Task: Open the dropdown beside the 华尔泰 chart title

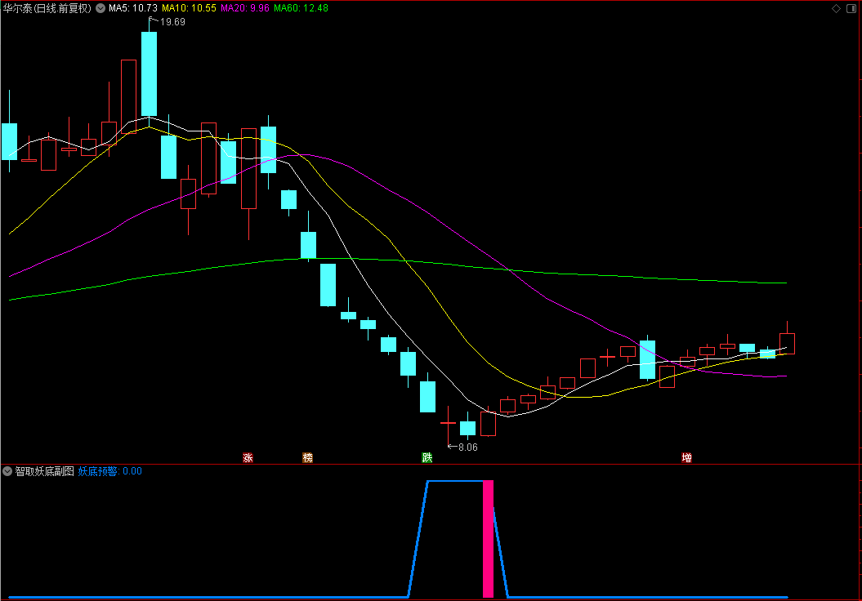Action: 100,8
